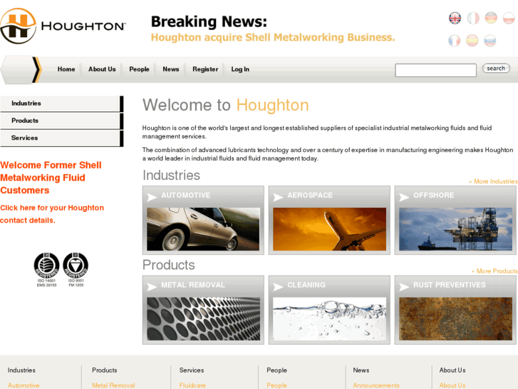
Task: Focus the search text field
Action: coord(435,70)
